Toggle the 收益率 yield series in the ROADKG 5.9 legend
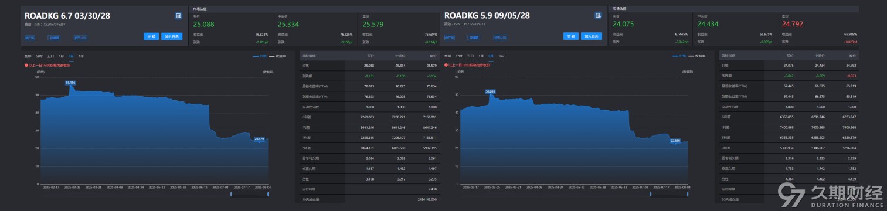Screen dimensions: 887x211 click(696, 56)
